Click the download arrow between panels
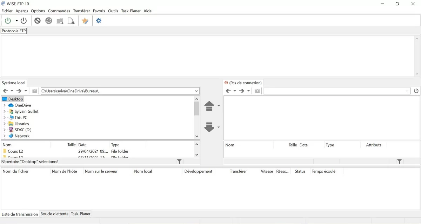 (x=209, y=127)
